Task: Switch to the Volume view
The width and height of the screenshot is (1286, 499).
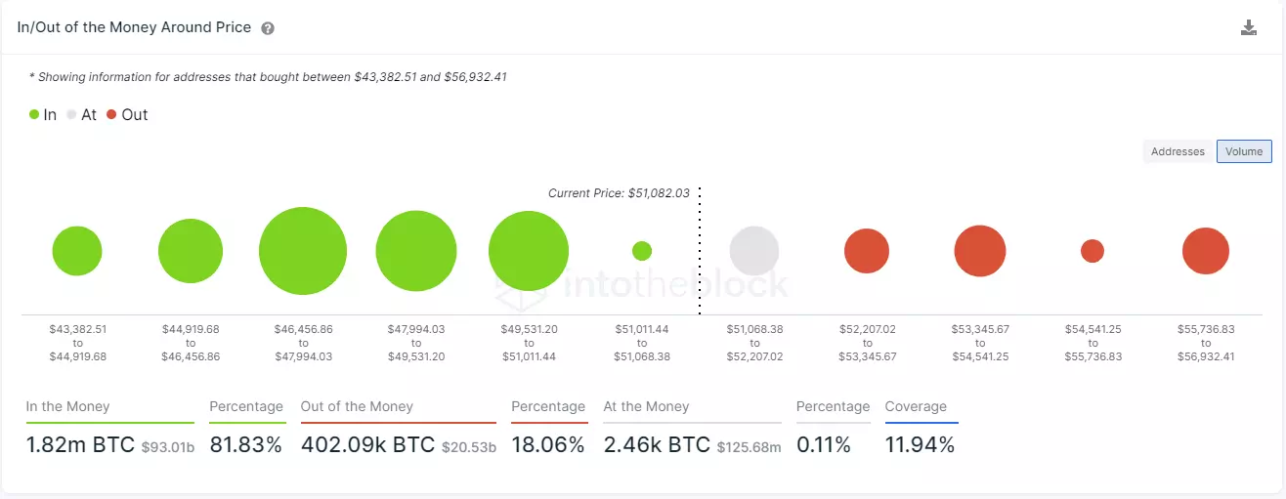Action: point(1244,151)
